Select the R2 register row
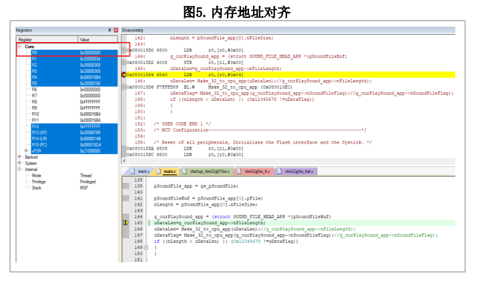Image resolution: width=478 pixels, height=281 pixels. [74, 65]
